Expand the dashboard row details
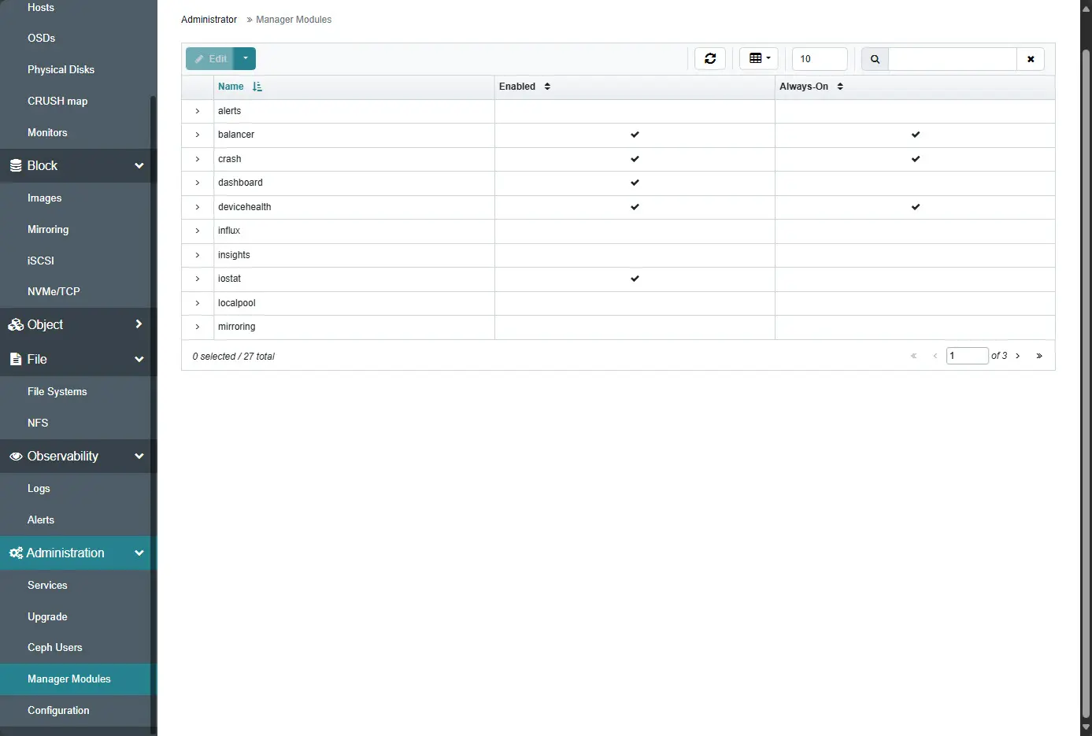 (x=198, y=183)
